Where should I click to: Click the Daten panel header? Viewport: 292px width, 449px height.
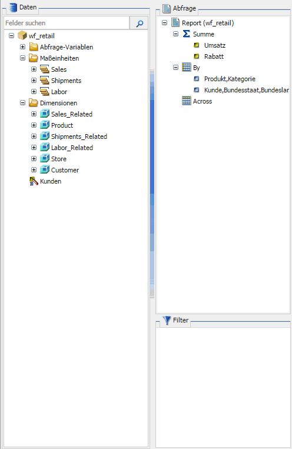coord(22,8)
